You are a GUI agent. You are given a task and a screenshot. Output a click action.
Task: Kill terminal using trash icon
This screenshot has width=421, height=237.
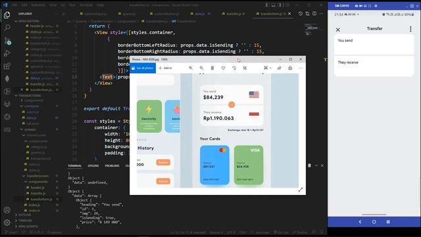309,165
